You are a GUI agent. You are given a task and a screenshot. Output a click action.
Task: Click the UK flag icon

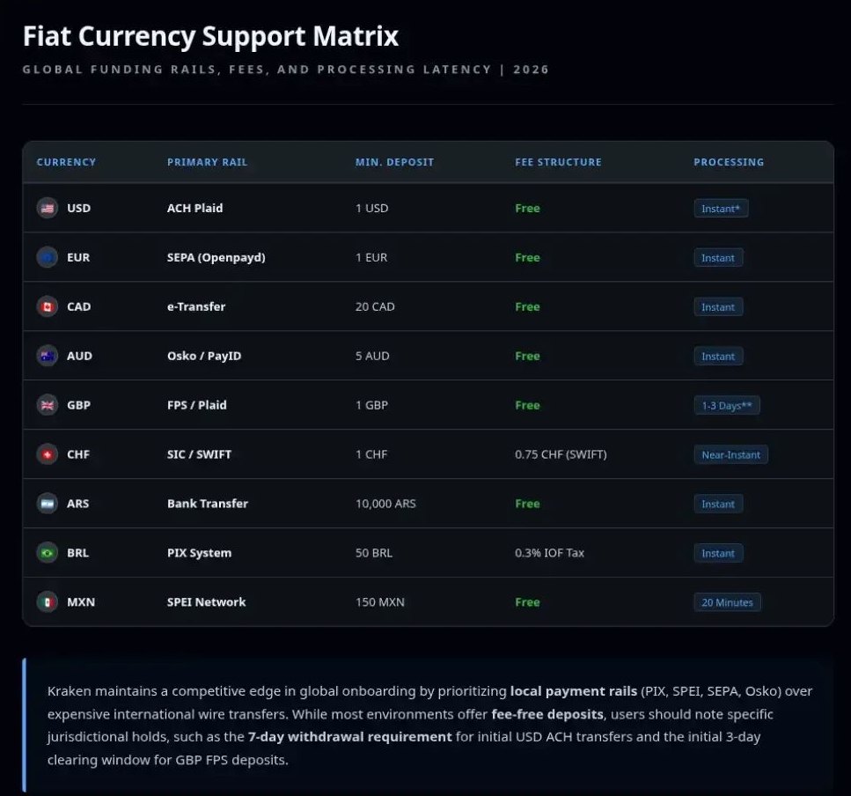tap(47, 406)
